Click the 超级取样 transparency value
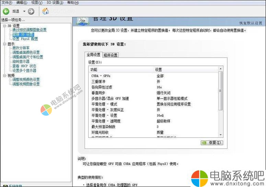This screenshot has height=187, width=266. [163, 121]
